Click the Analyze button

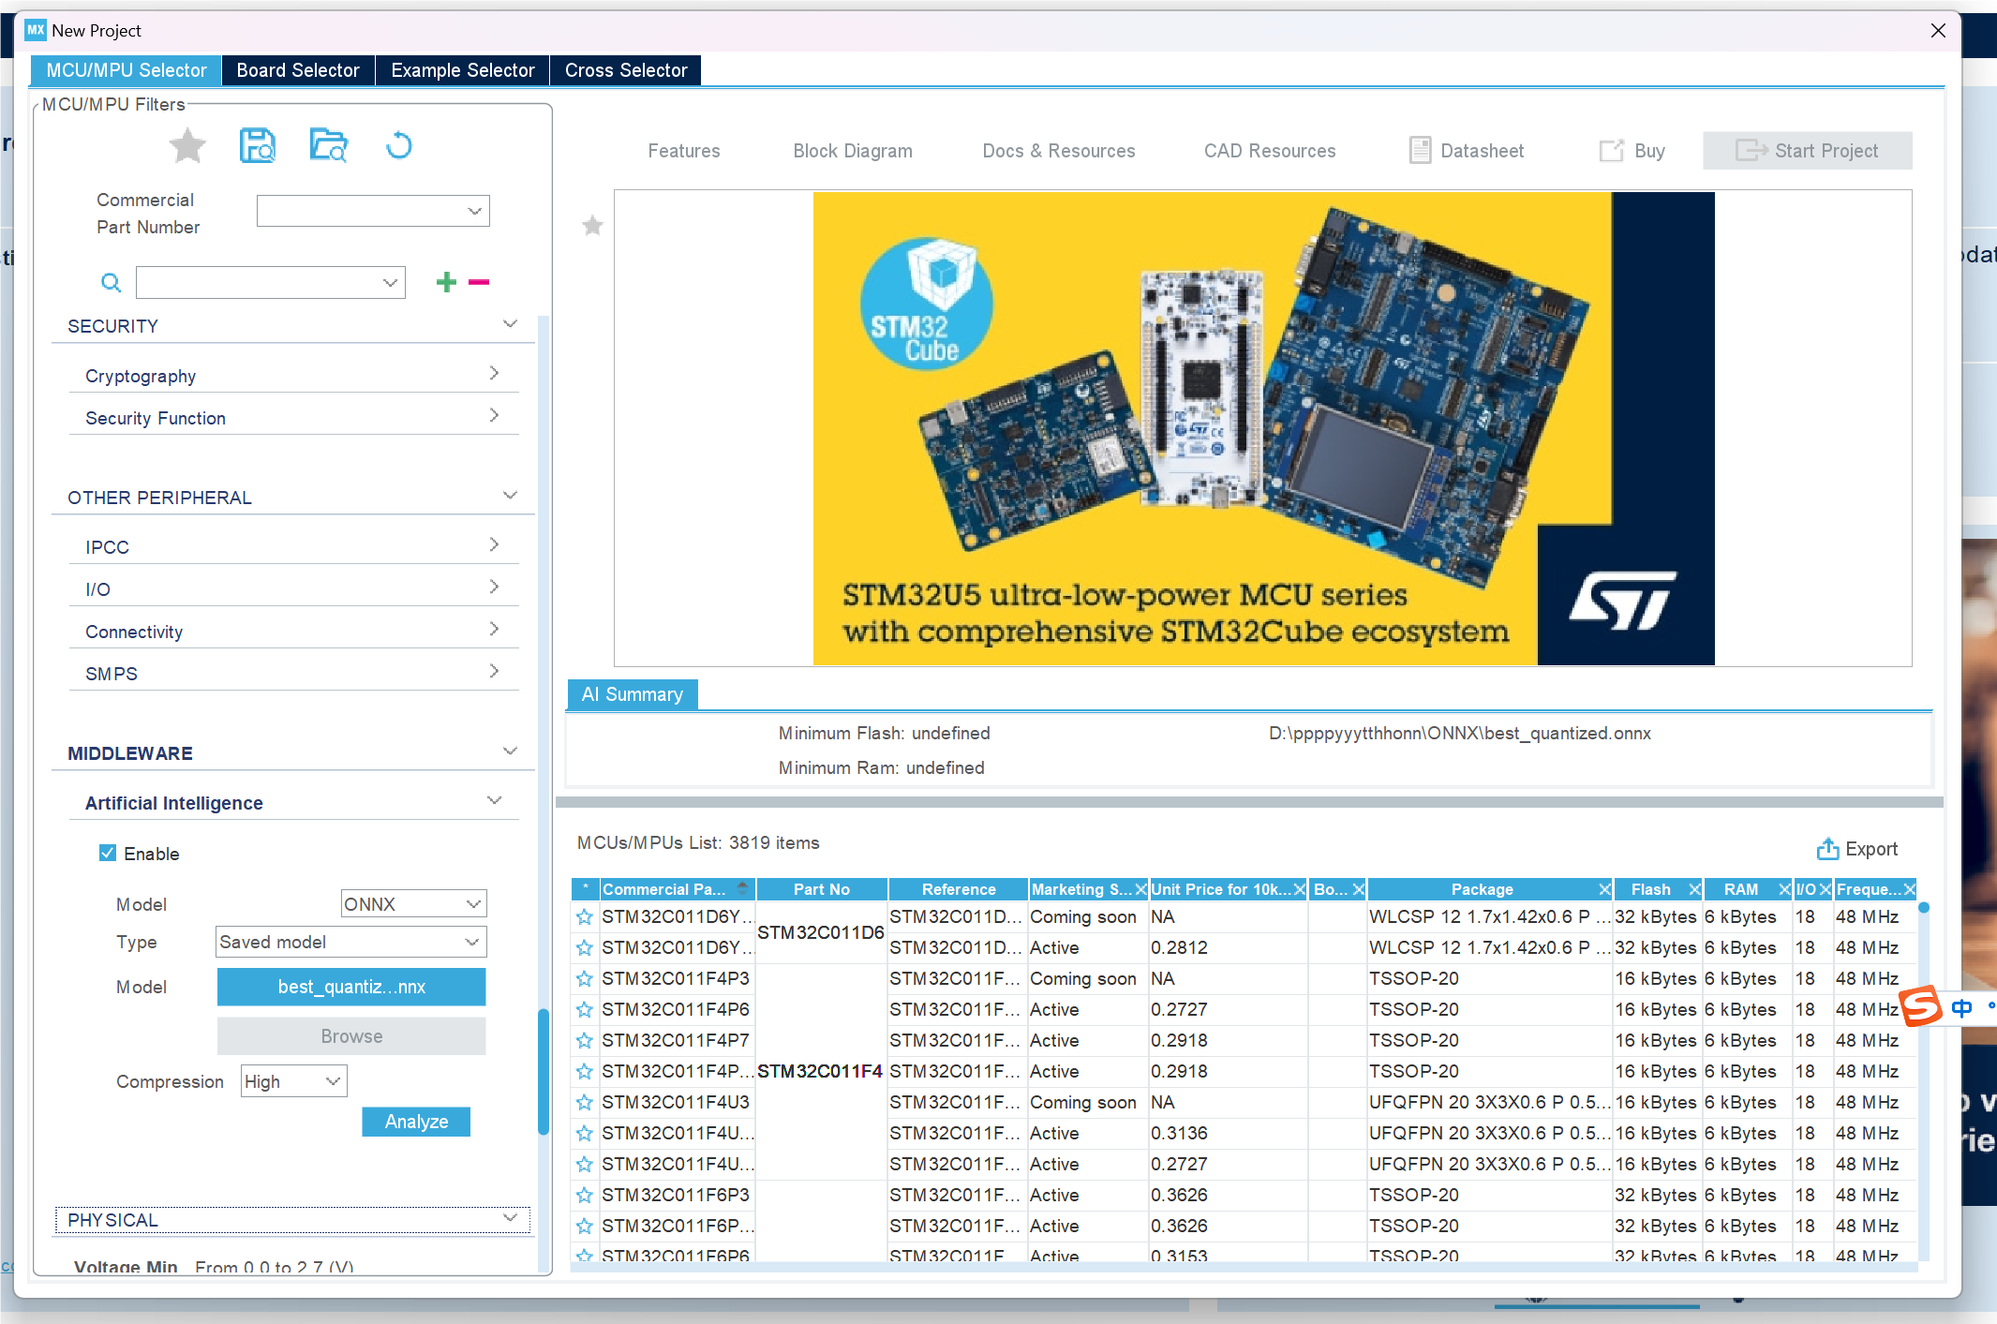click(416, 1122)
